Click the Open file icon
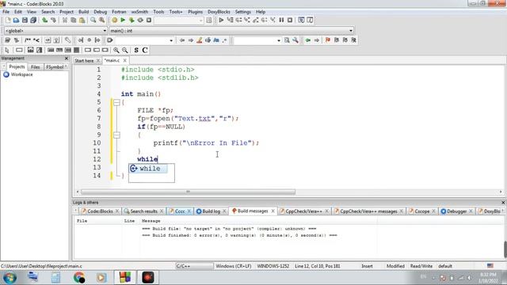This screenshot has height=285, width=507. pos(16,20)
